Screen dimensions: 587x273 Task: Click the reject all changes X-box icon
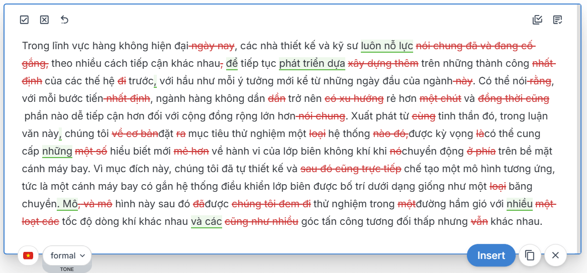click(44, 20)
